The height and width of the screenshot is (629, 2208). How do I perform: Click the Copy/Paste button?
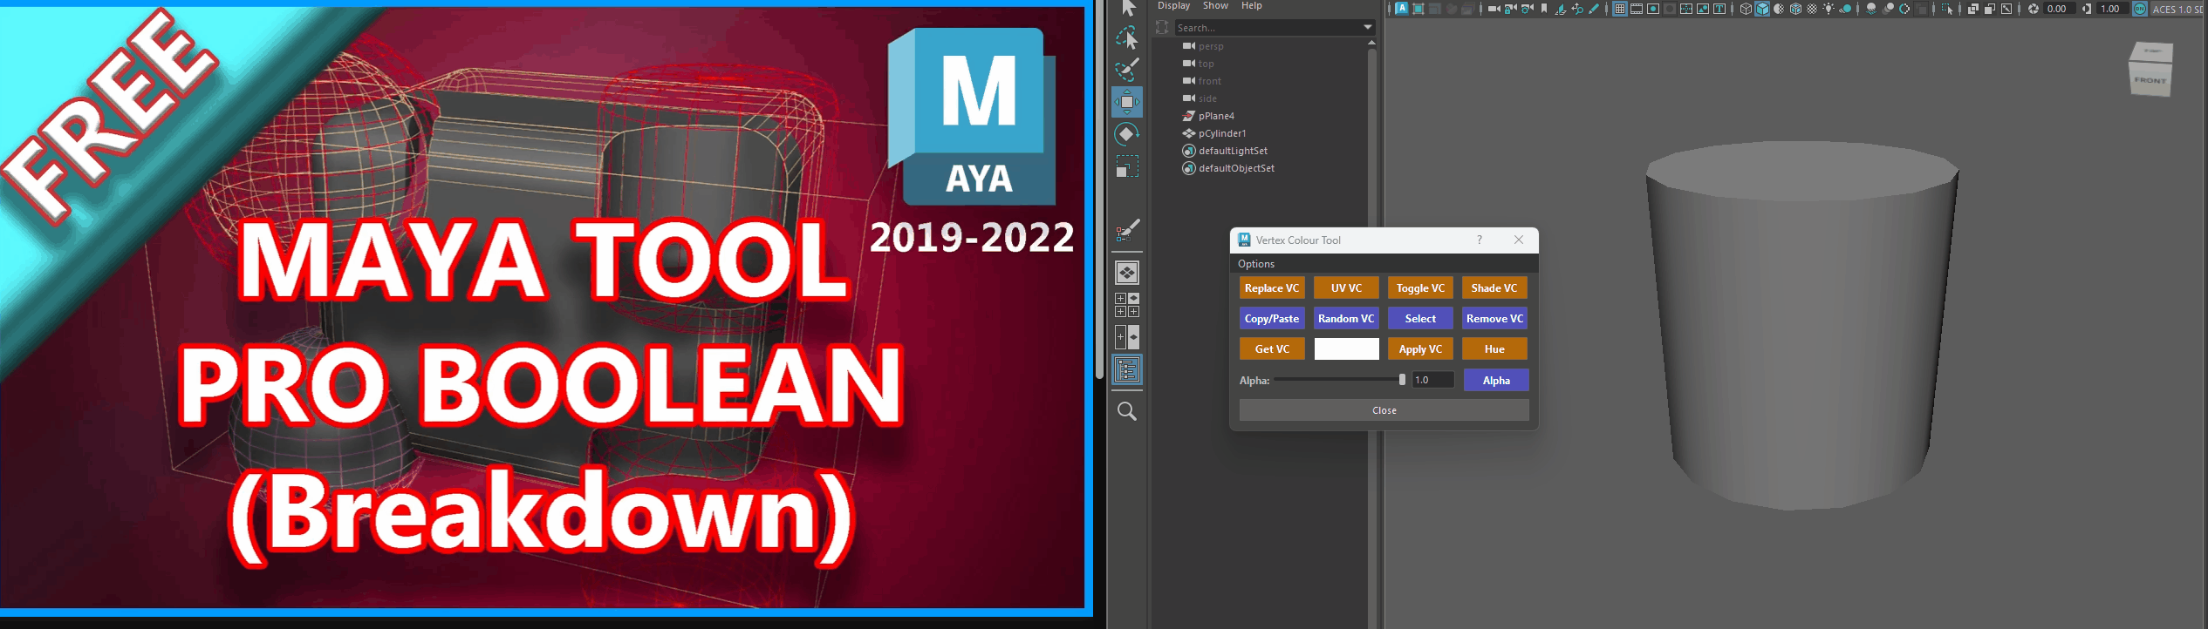click(1272, 319)
